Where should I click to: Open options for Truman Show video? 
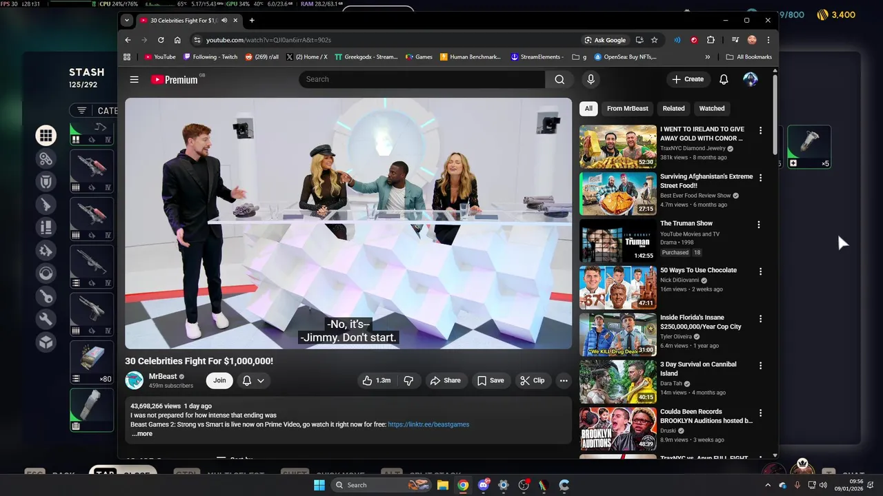tap(759, 225)
